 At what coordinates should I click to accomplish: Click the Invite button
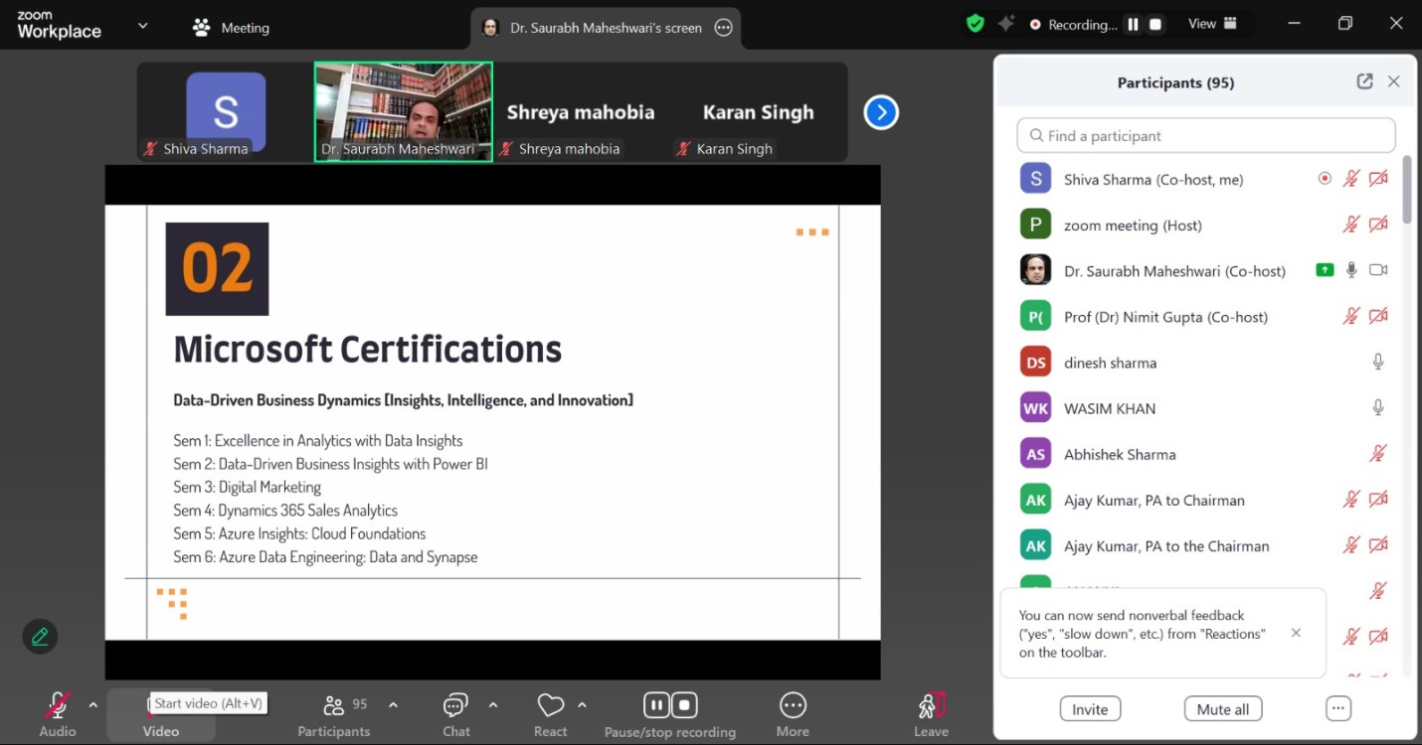point(1090,709)
